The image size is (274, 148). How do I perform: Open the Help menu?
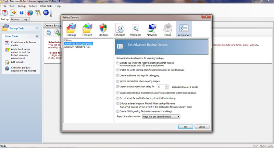pos(58,6)
